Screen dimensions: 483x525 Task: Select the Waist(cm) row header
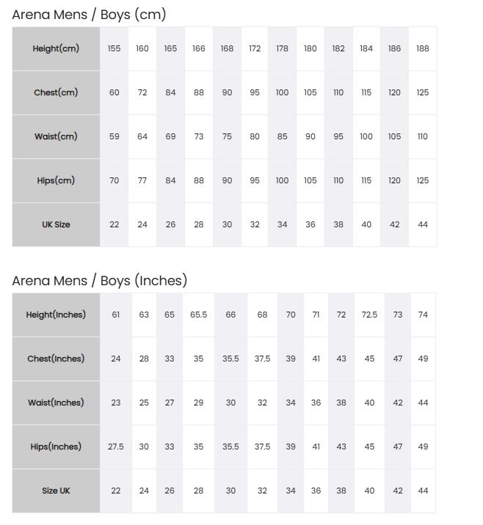click(x=56, y=136)
